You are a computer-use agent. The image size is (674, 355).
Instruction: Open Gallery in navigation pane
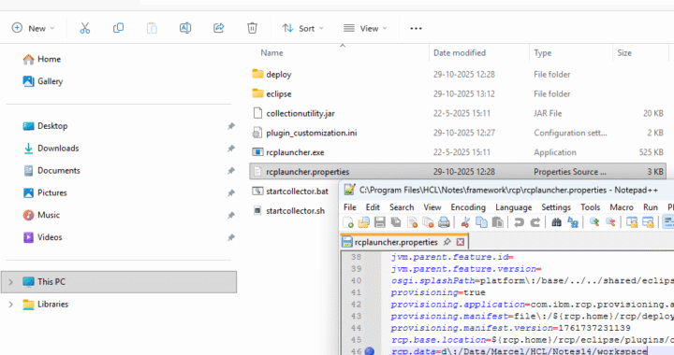click(42, 81)
